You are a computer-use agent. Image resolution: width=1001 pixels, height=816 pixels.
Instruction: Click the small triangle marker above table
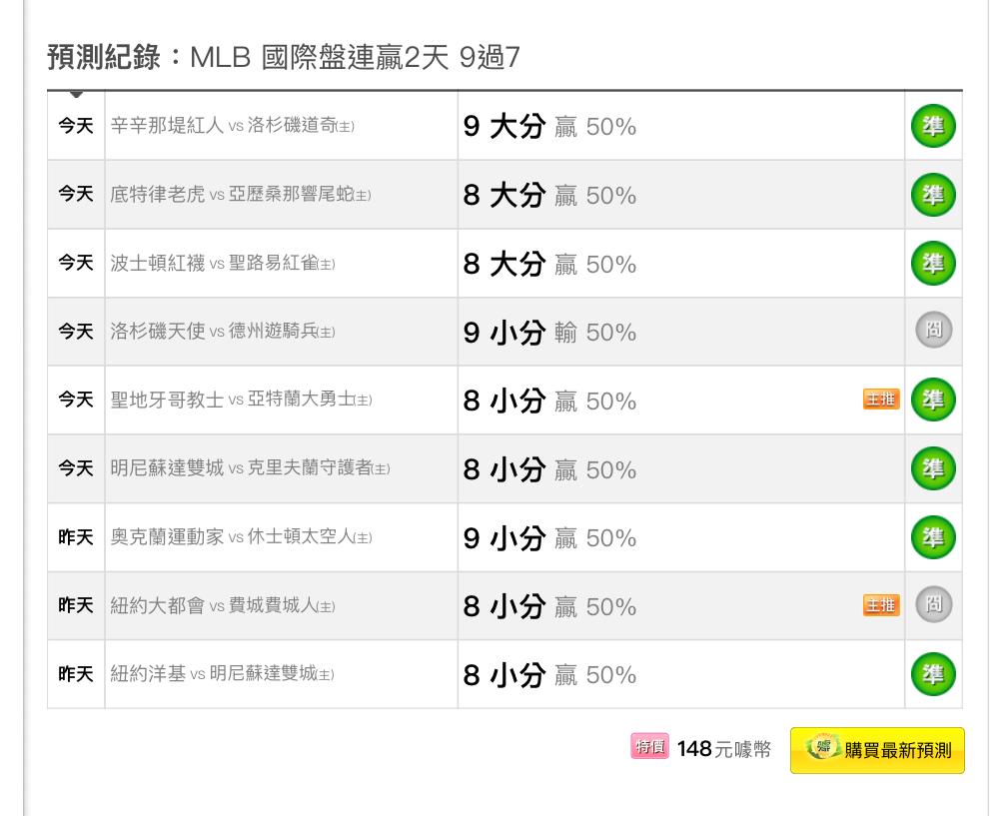(76, 94)
